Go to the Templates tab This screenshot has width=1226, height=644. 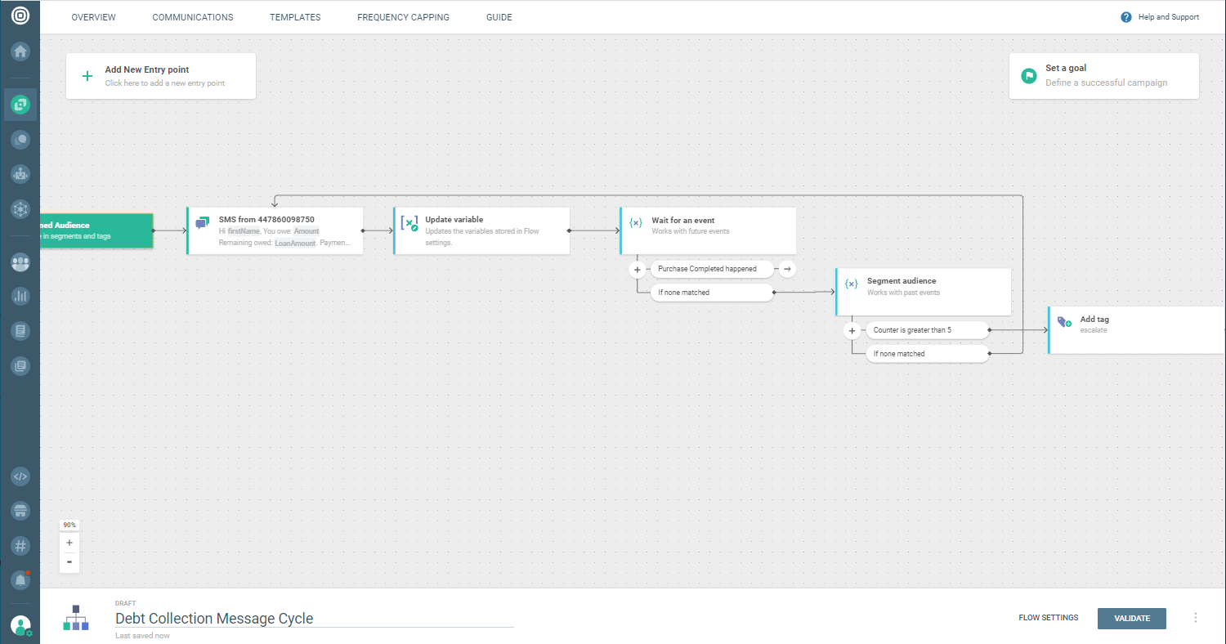click(x=295, y=17)
